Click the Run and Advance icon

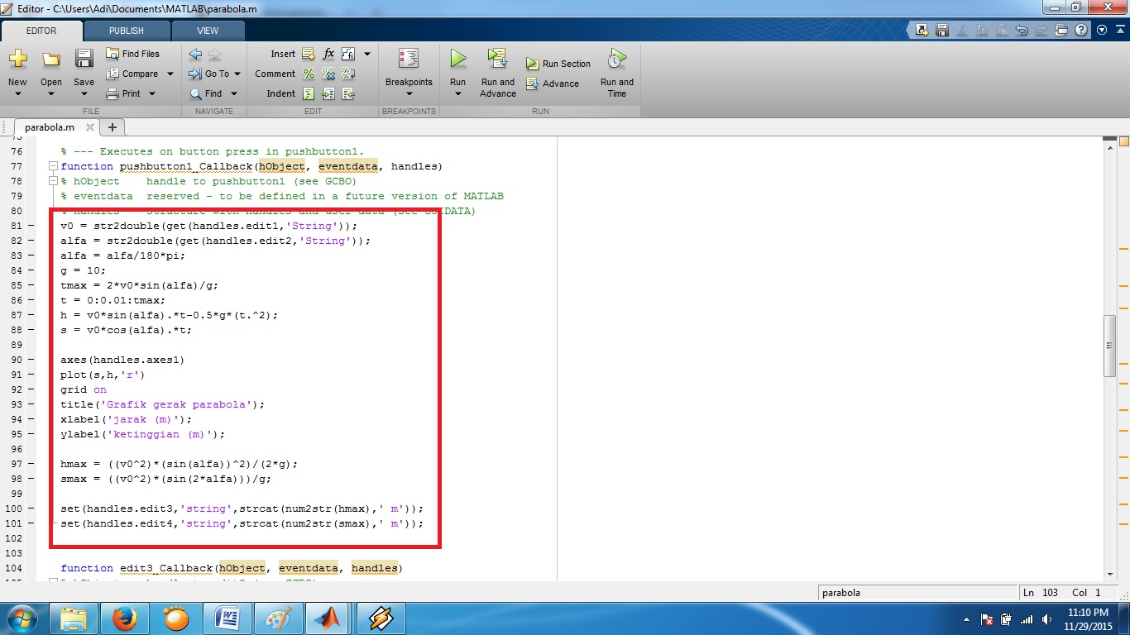point(497,59)
